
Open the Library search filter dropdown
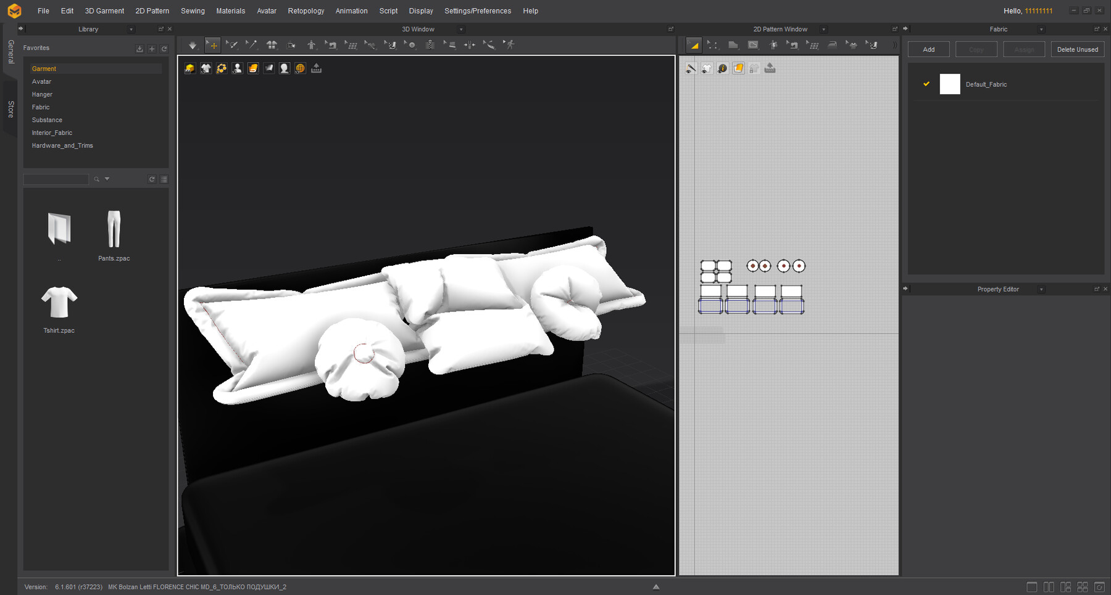pyautogui.click(x=107, y=179)
